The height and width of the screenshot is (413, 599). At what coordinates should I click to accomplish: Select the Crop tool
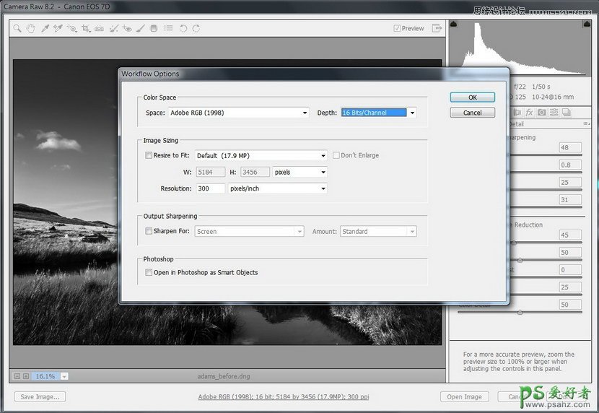86,29
